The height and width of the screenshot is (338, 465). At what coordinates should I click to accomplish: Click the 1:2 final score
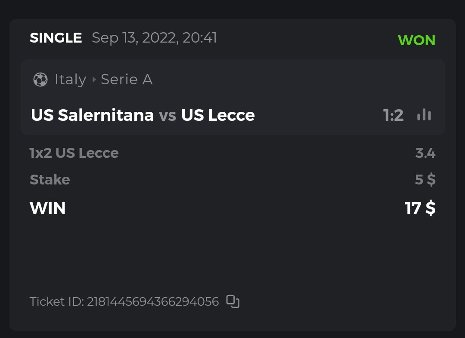(x=393, y=115)
